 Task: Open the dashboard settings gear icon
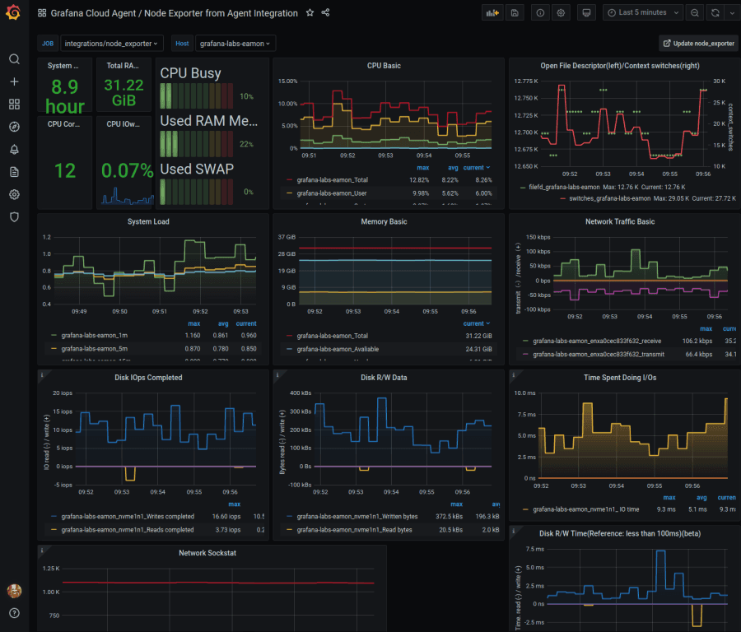click(561, 12)
